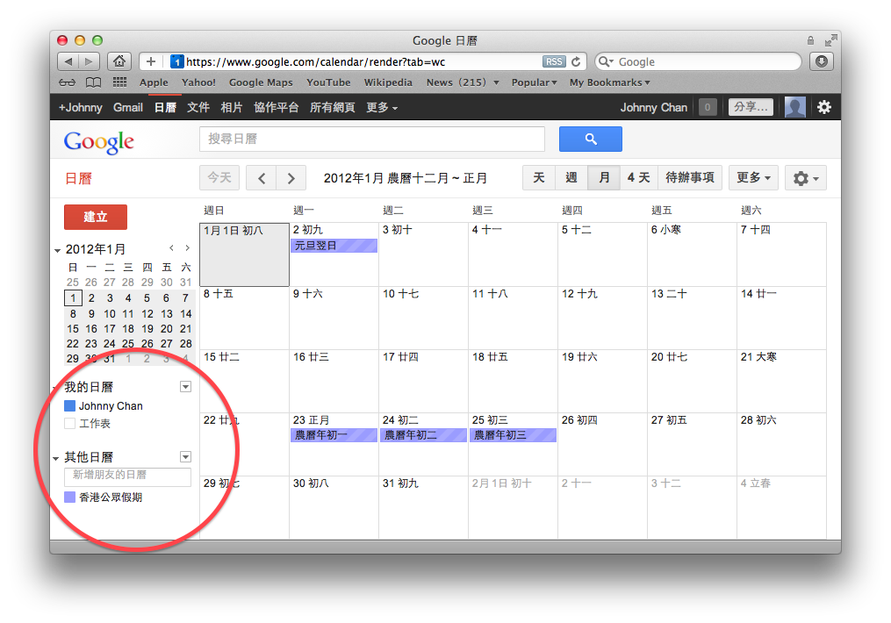Image resolution: width=891 pixels, height=623 pixels.
Task: Click the red 建立 create button
Action: pos(95,217)
